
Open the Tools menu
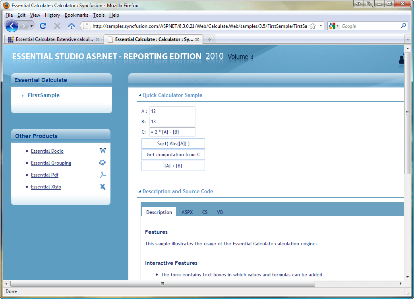click(x=99, y=15)
